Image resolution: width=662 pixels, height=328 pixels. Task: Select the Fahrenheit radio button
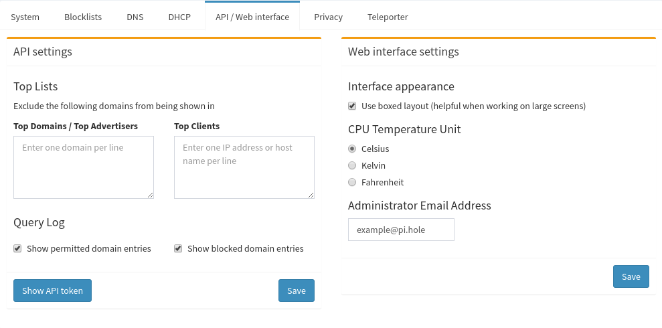[x=352, y=182]
